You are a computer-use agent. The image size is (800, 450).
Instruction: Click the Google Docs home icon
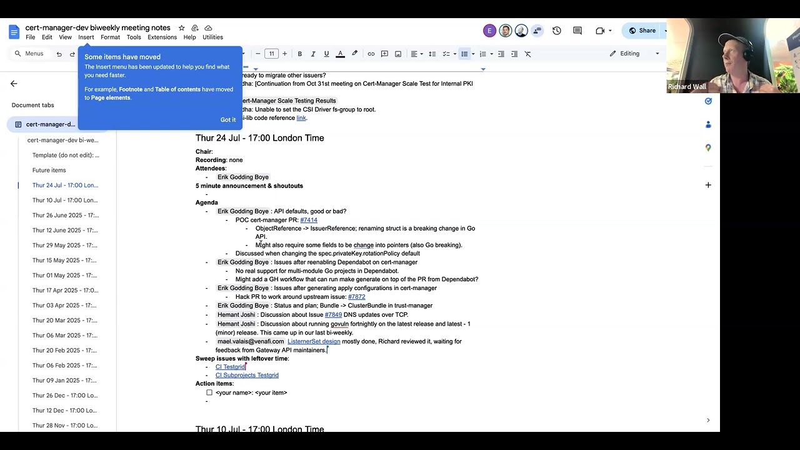point(14,31)
